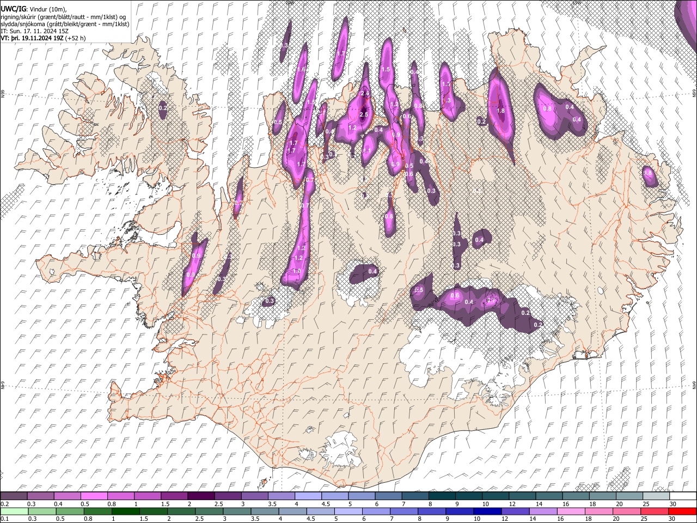697x523 pixels.
Task: Click the "IT: Sun. 17. 11. 2024 15Z" line
Action: pyautogui.click(x=34, y=32)
